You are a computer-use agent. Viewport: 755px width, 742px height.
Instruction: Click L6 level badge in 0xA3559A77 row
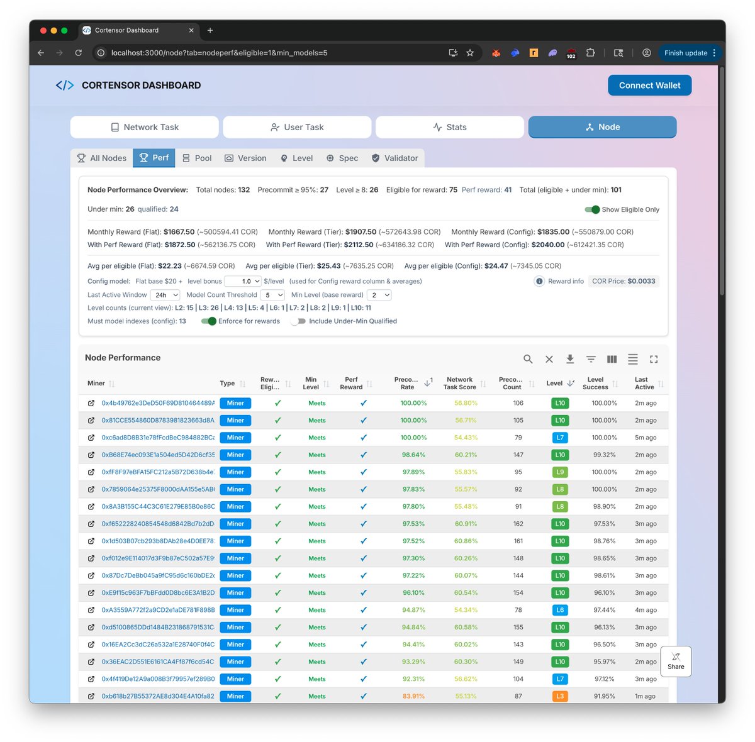coord(560,610)
